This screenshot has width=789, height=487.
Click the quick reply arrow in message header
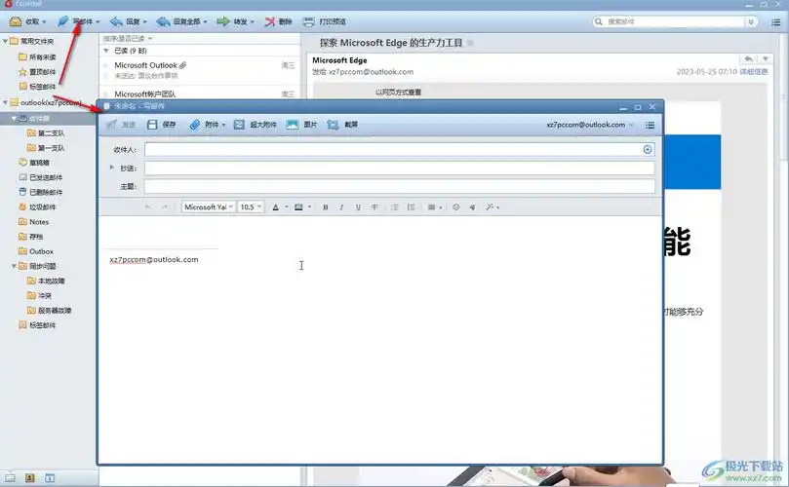(x=748, y=59)
